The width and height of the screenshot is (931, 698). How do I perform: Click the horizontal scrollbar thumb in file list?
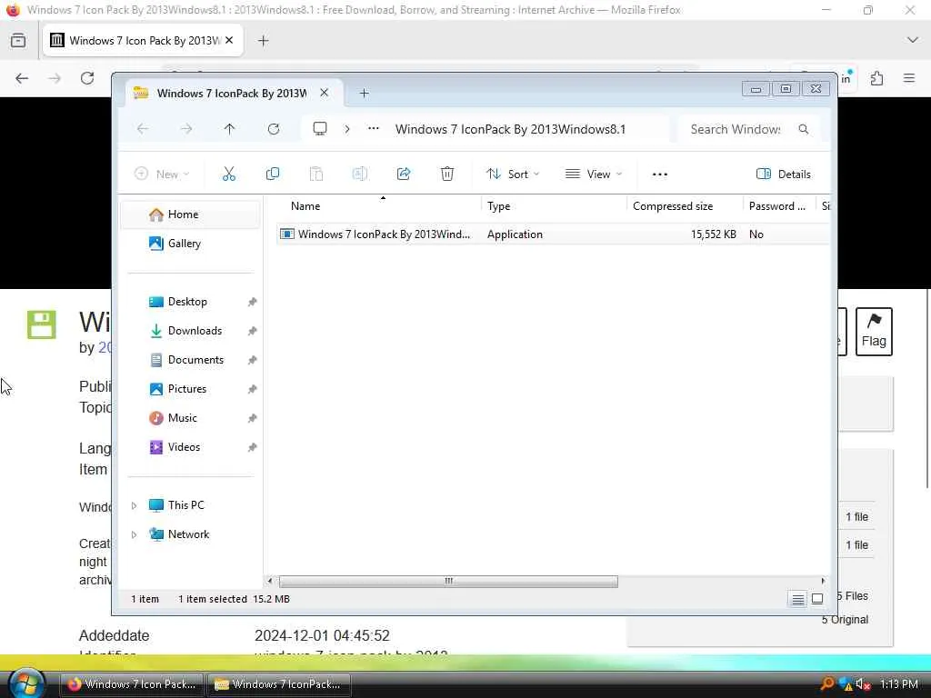448,581
